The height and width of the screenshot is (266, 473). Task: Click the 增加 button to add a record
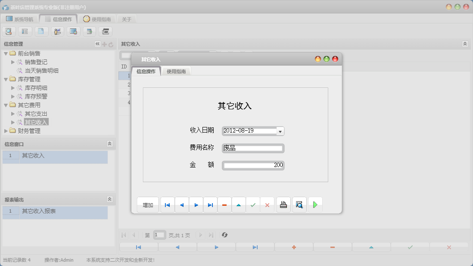click(x=148, y=205)
